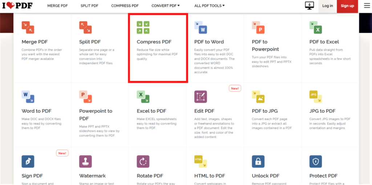Viewport: 372px width, 185px height.
Task: Click the Excel to PDF icon
Action: [x=143, y=97]
